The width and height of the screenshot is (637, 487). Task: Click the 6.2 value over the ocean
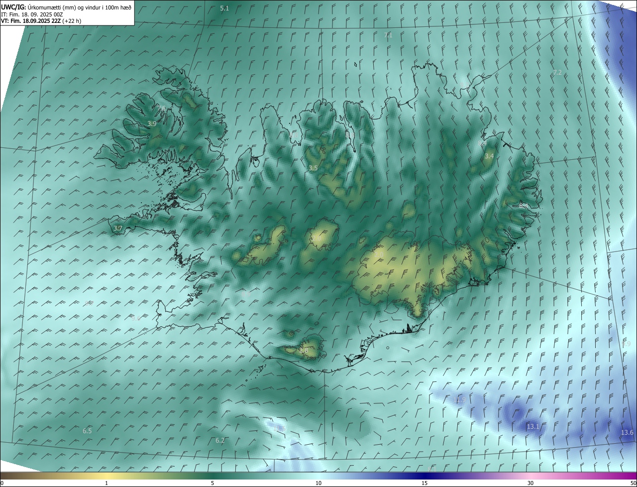click(220, 440)
